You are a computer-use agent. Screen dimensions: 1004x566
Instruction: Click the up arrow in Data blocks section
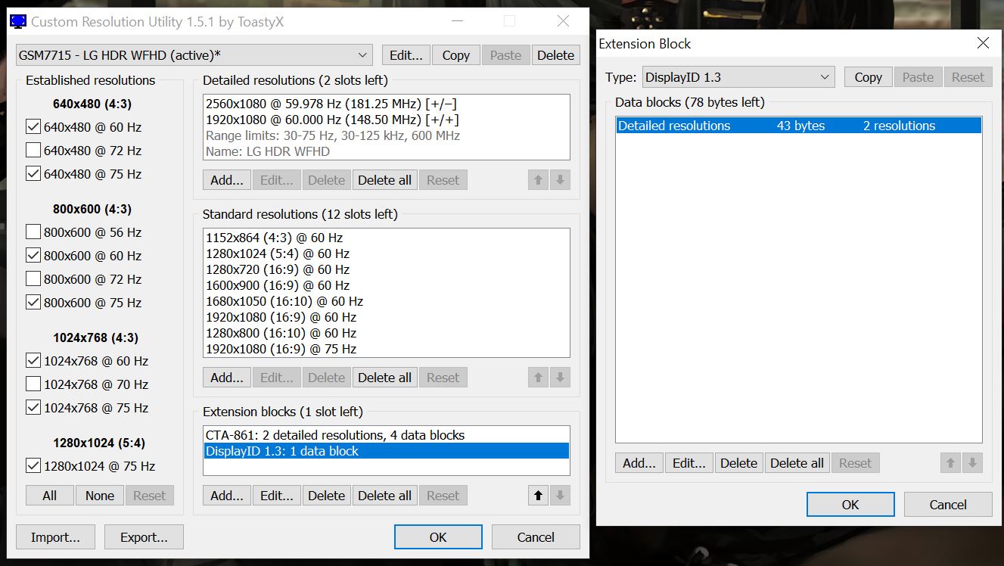tap(951, 463)
